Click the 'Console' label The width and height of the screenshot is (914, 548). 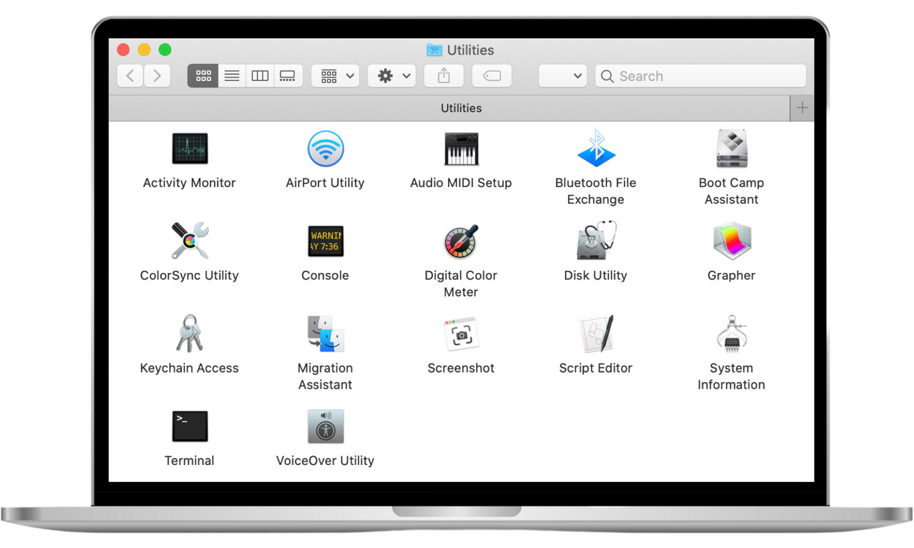(325, 275)
